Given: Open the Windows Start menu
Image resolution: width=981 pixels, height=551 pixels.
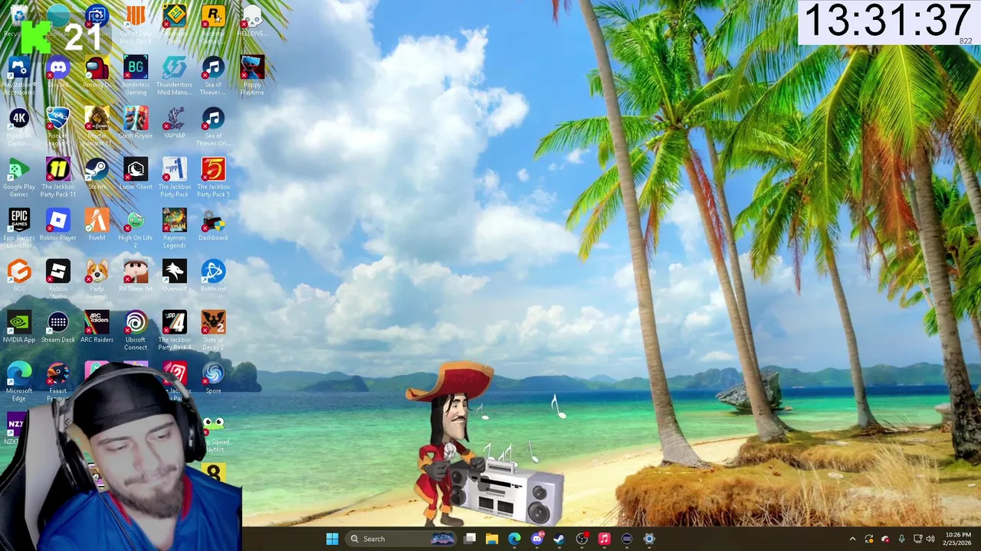Looking at the screenshot, I should (x=332, y=539).
